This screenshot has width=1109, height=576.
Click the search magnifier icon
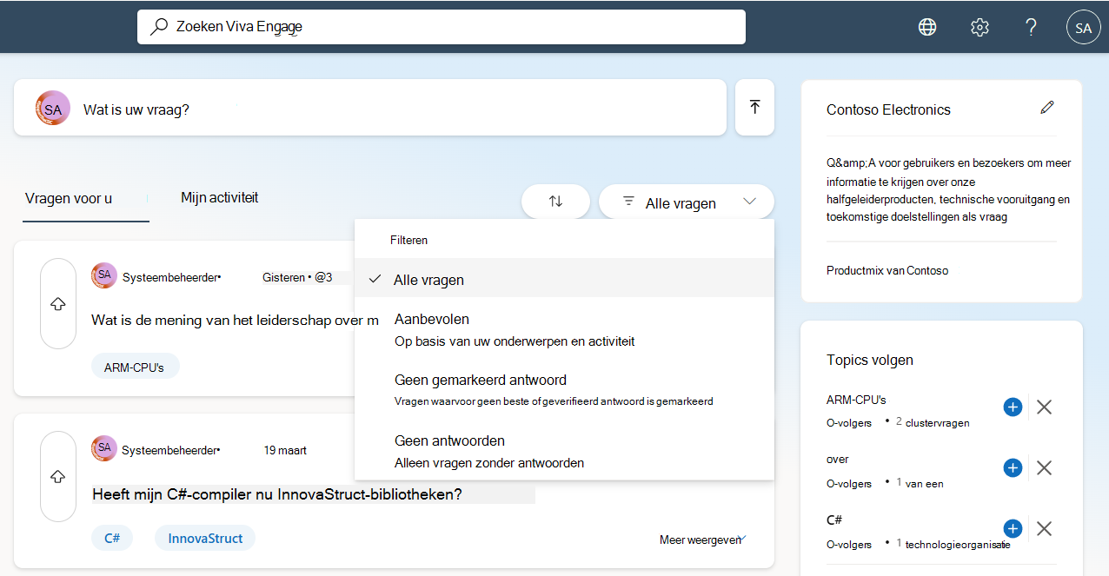(x=158, y=27)
